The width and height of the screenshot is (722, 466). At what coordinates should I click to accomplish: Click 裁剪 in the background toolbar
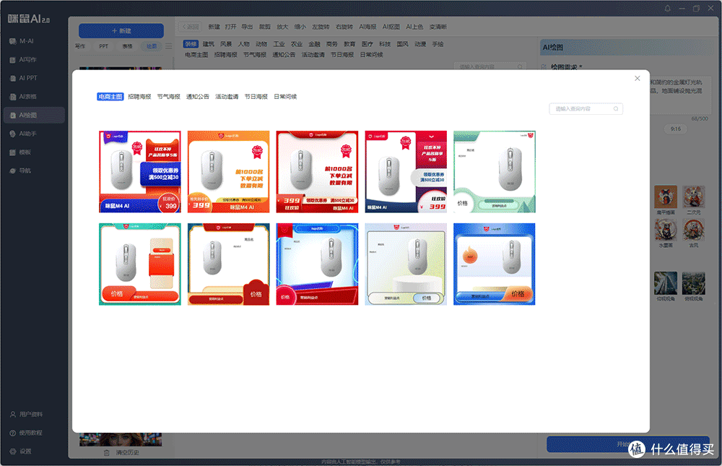pyautogui.click(x=265, y=27)
